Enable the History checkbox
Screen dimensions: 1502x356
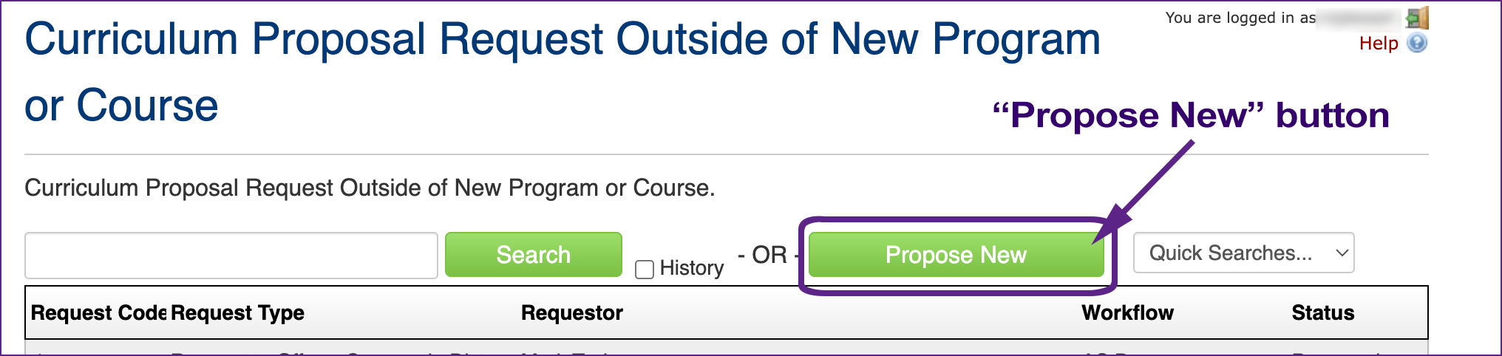(645, 270)
